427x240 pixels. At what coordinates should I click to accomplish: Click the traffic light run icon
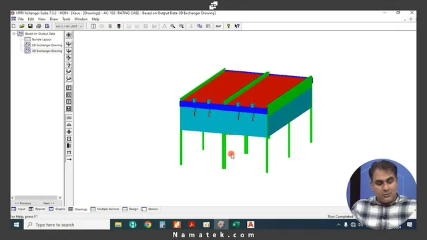point(119,26)
